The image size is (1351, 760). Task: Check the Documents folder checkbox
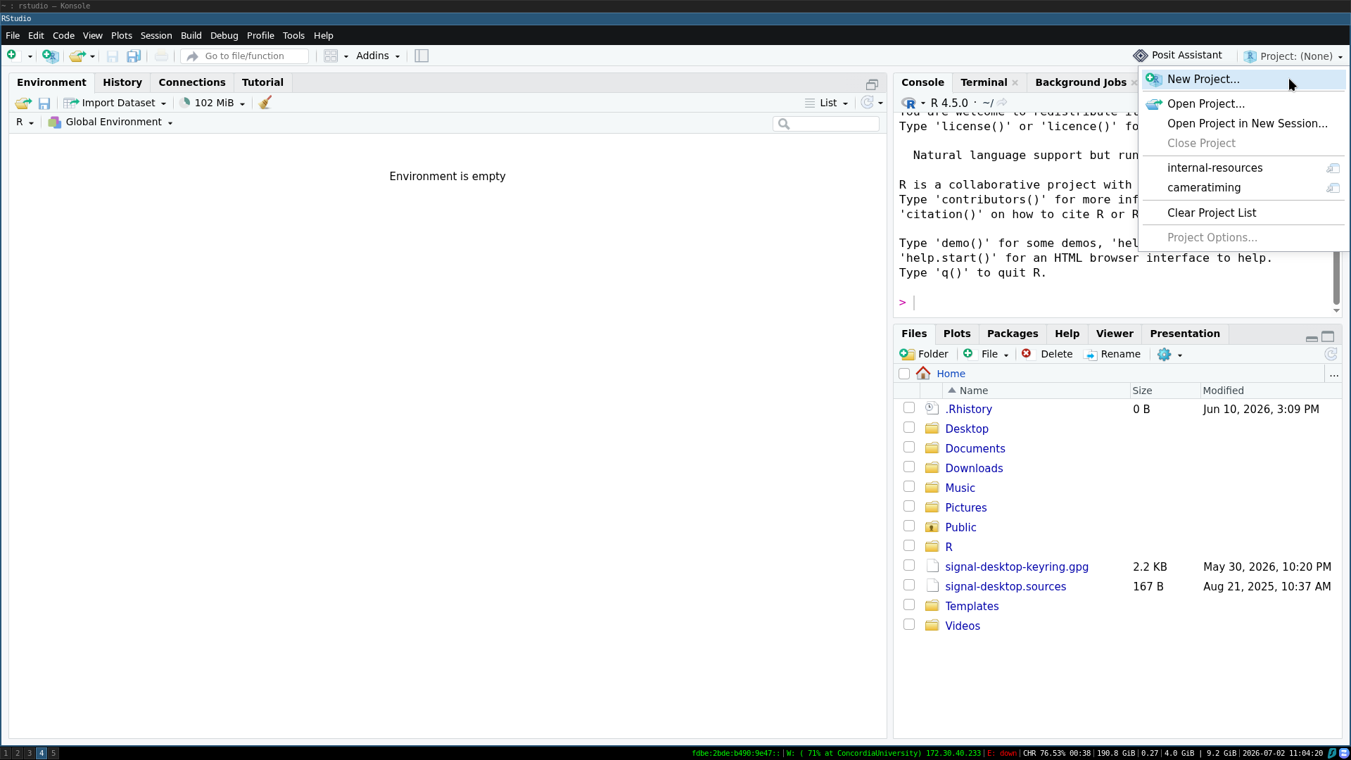point(909,448)
